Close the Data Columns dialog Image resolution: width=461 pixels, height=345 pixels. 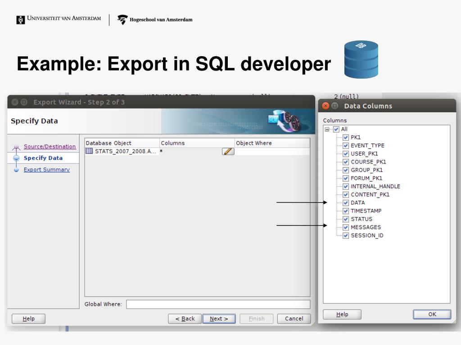(325, 106)
